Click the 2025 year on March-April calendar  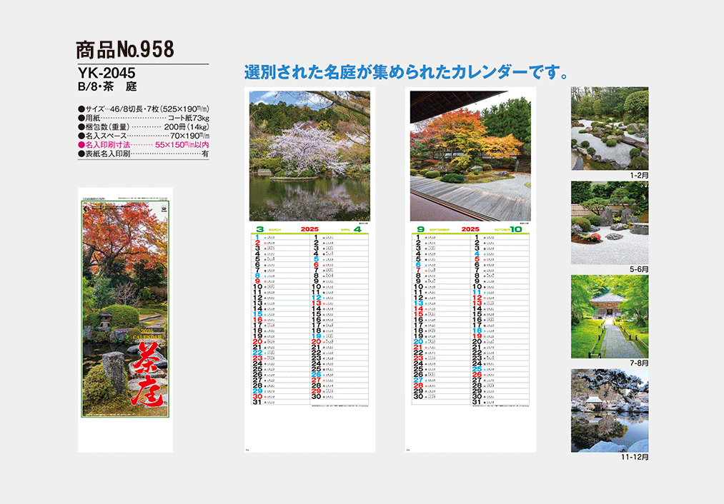(309, 229)
